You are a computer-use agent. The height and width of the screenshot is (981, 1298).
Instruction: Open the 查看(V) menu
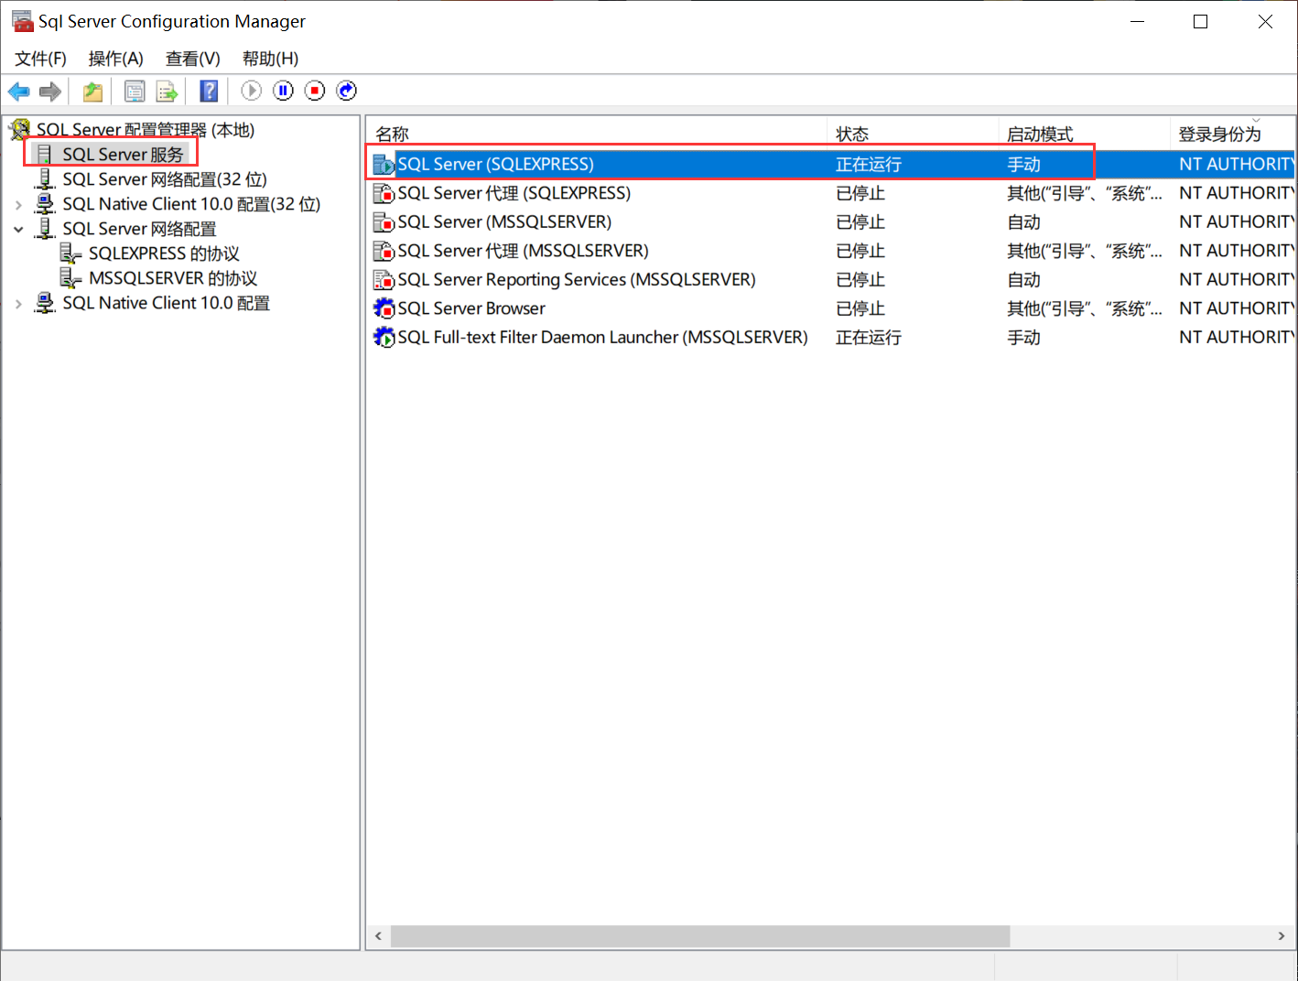click(x=191, y=58)
